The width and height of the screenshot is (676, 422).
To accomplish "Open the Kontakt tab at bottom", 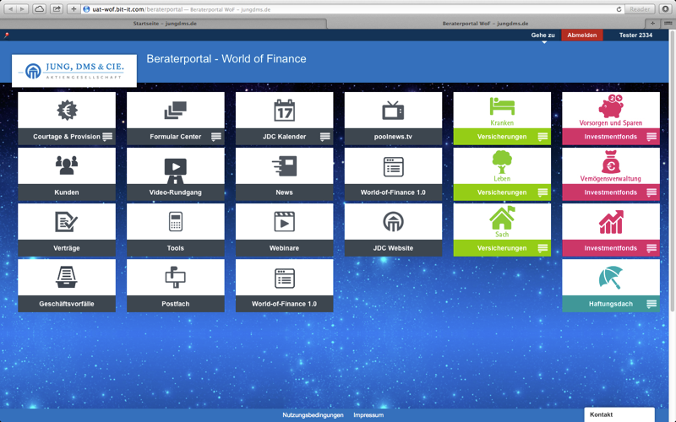I will 619,414.
